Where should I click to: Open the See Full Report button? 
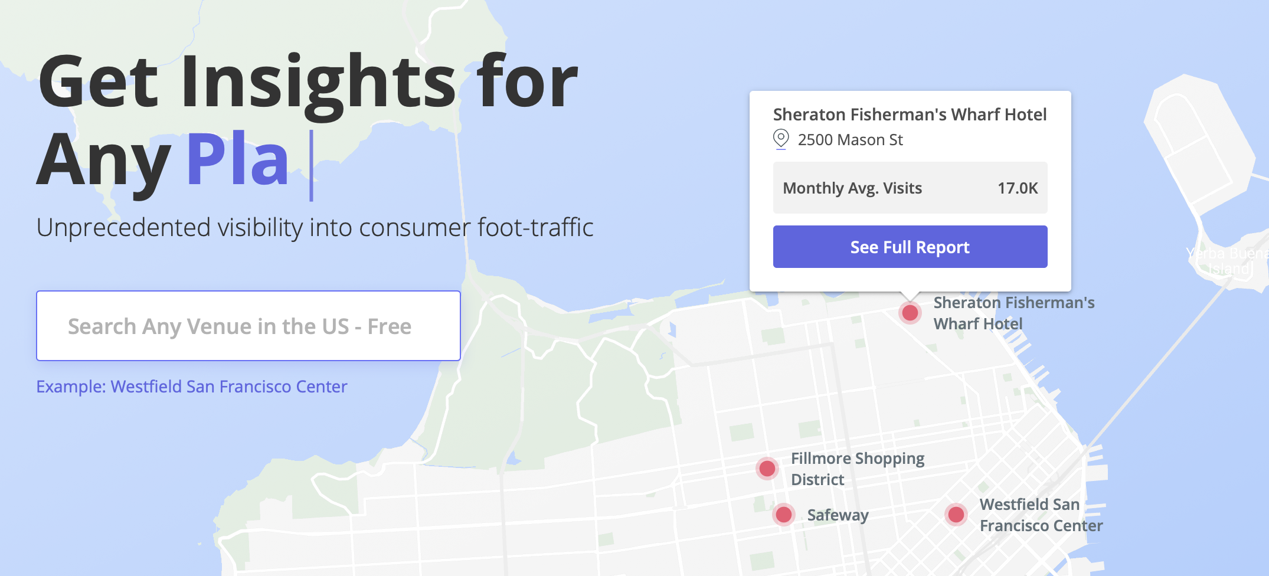(910, 247)
